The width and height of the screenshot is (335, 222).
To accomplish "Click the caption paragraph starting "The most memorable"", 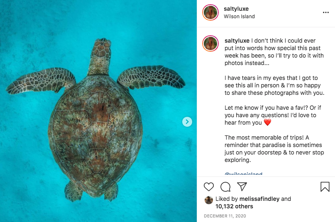I will click(x=273, y=149).
